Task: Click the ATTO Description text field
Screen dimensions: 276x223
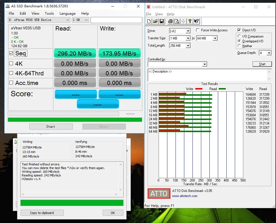Action: coord(207,75)
